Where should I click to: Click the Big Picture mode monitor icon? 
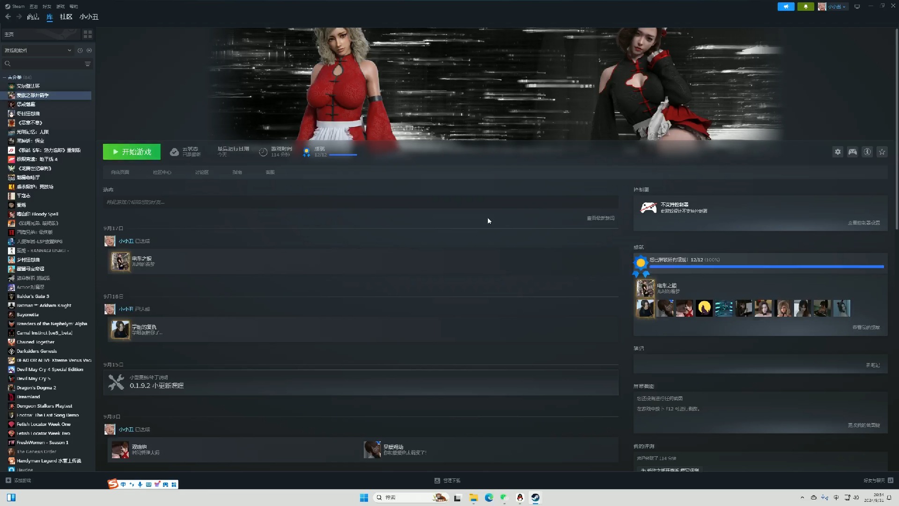click(857, 7)
